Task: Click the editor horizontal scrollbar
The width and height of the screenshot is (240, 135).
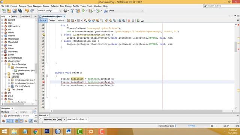Action: click(138, 111)
